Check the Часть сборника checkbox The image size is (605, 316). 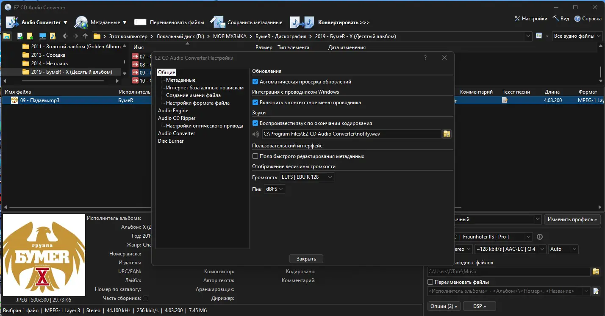(x=145, y=298)
